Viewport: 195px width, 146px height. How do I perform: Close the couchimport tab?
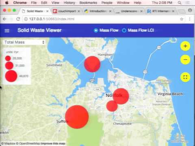click(79, 11)
